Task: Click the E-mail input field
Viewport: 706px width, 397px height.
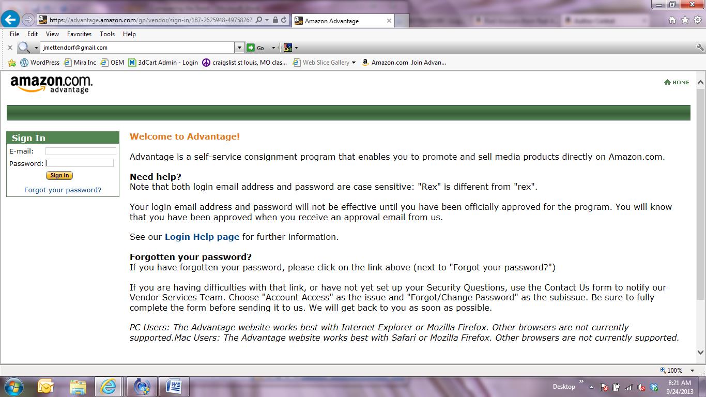Action: coord(81,151)
